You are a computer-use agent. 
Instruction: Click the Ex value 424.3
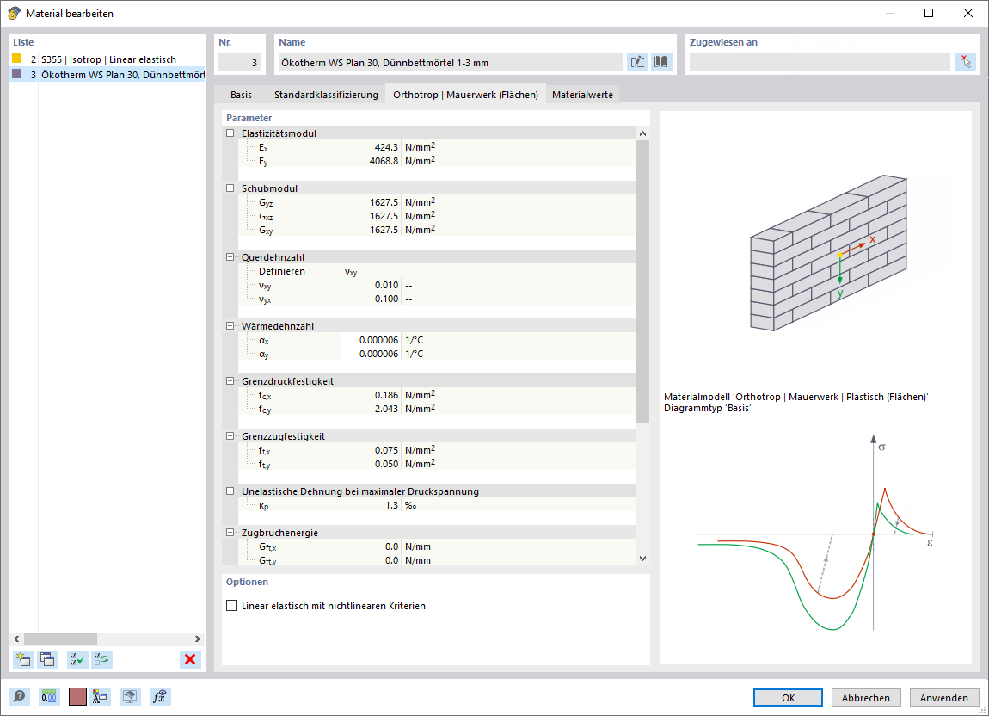371,147
